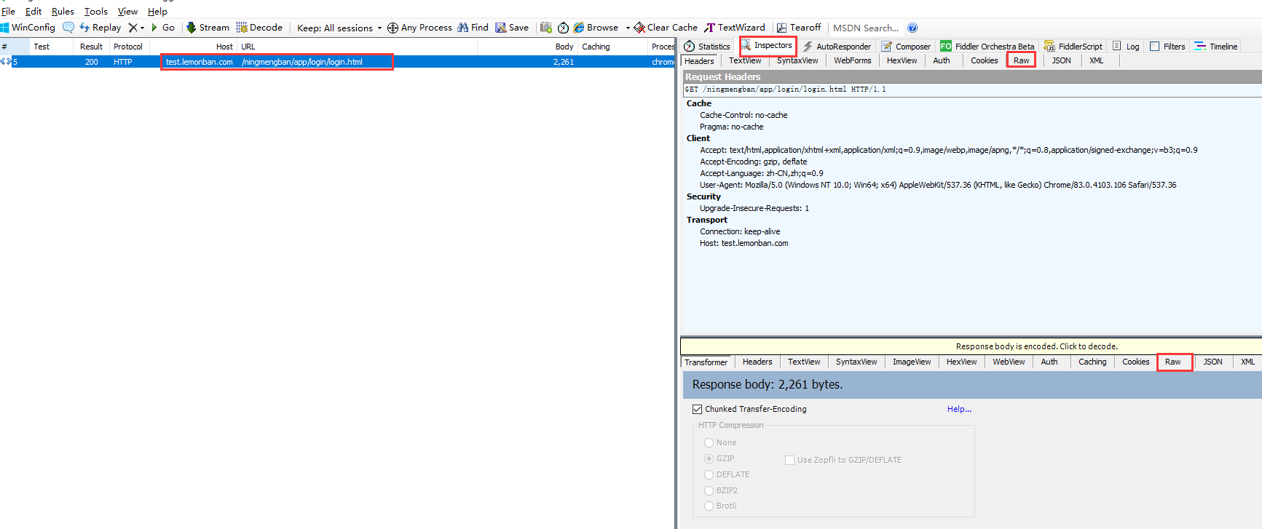1262x529 pixels.
Task: Open the Timeline tab
Action: 1216,47
